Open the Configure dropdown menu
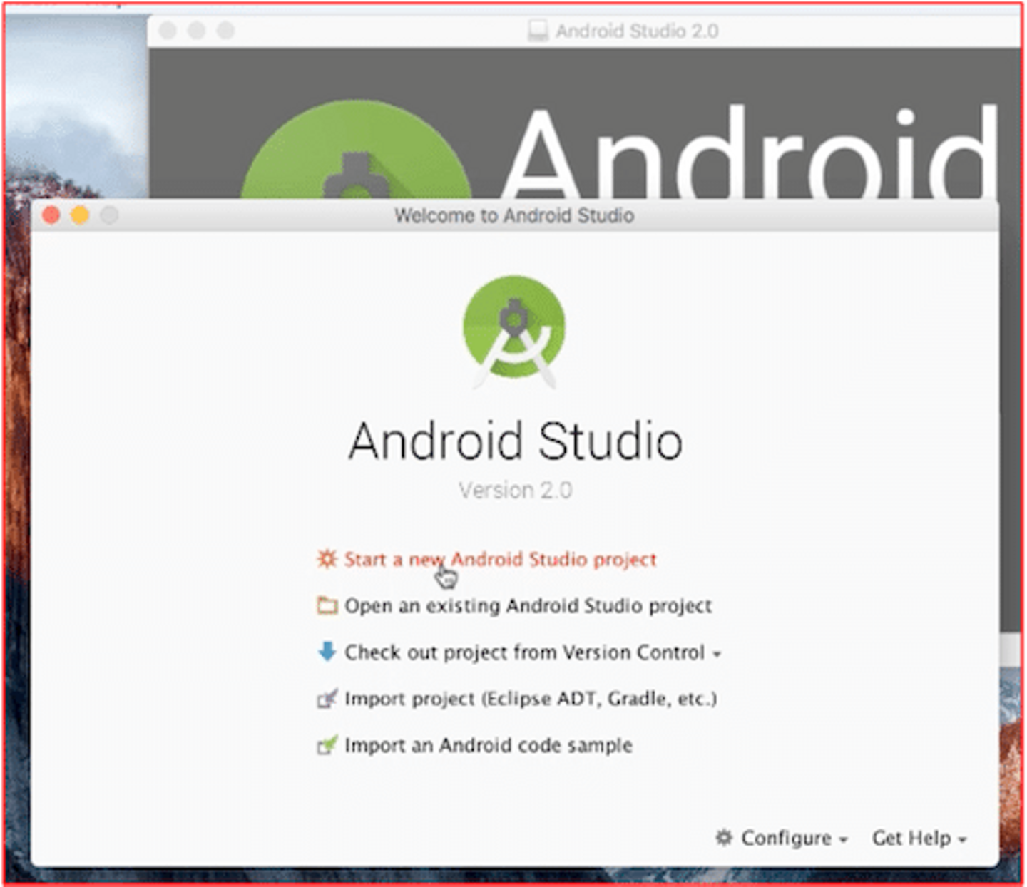 pyautogui.click(x=794, y=838)
